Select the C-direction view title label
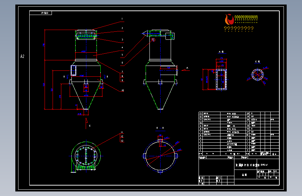This screenshot has height=196, width=302. coord(257,62)
